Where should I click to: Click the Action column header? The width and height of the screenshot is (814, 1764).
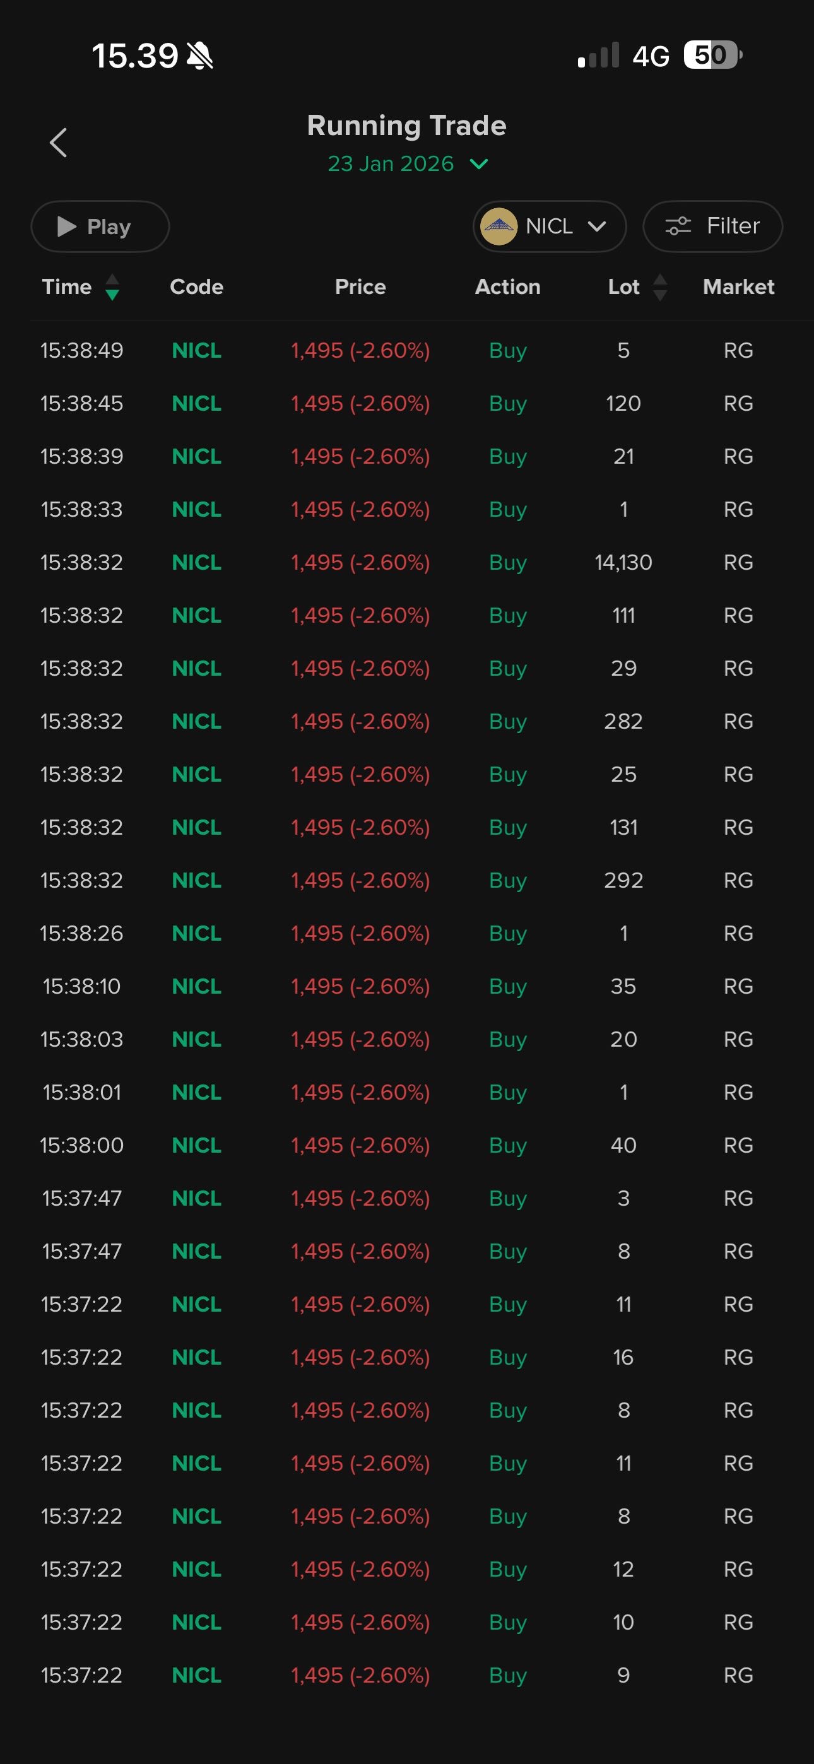(x=508, y=287)
